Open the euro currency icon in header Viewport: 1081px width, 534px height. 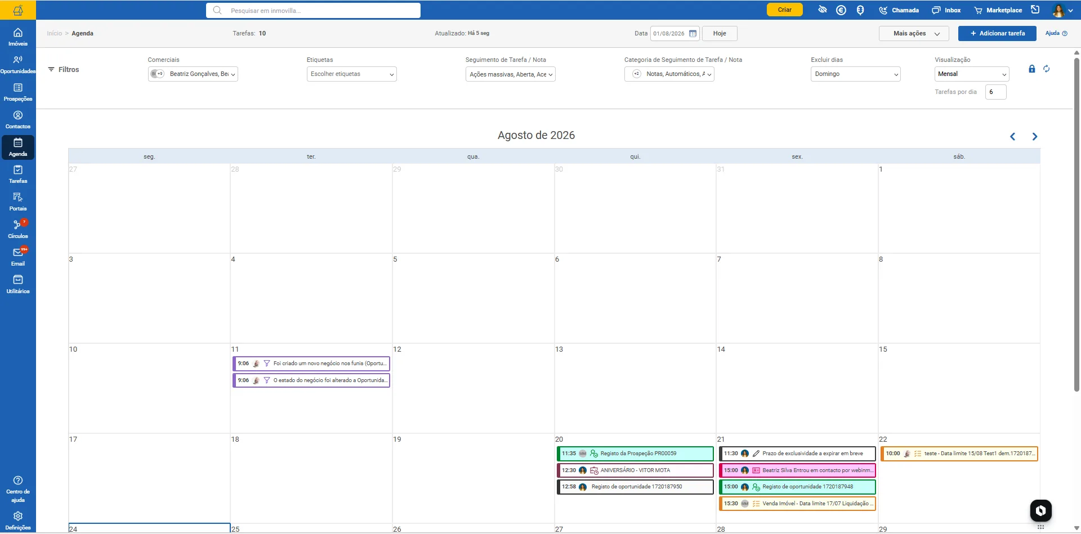coord(841,10)
